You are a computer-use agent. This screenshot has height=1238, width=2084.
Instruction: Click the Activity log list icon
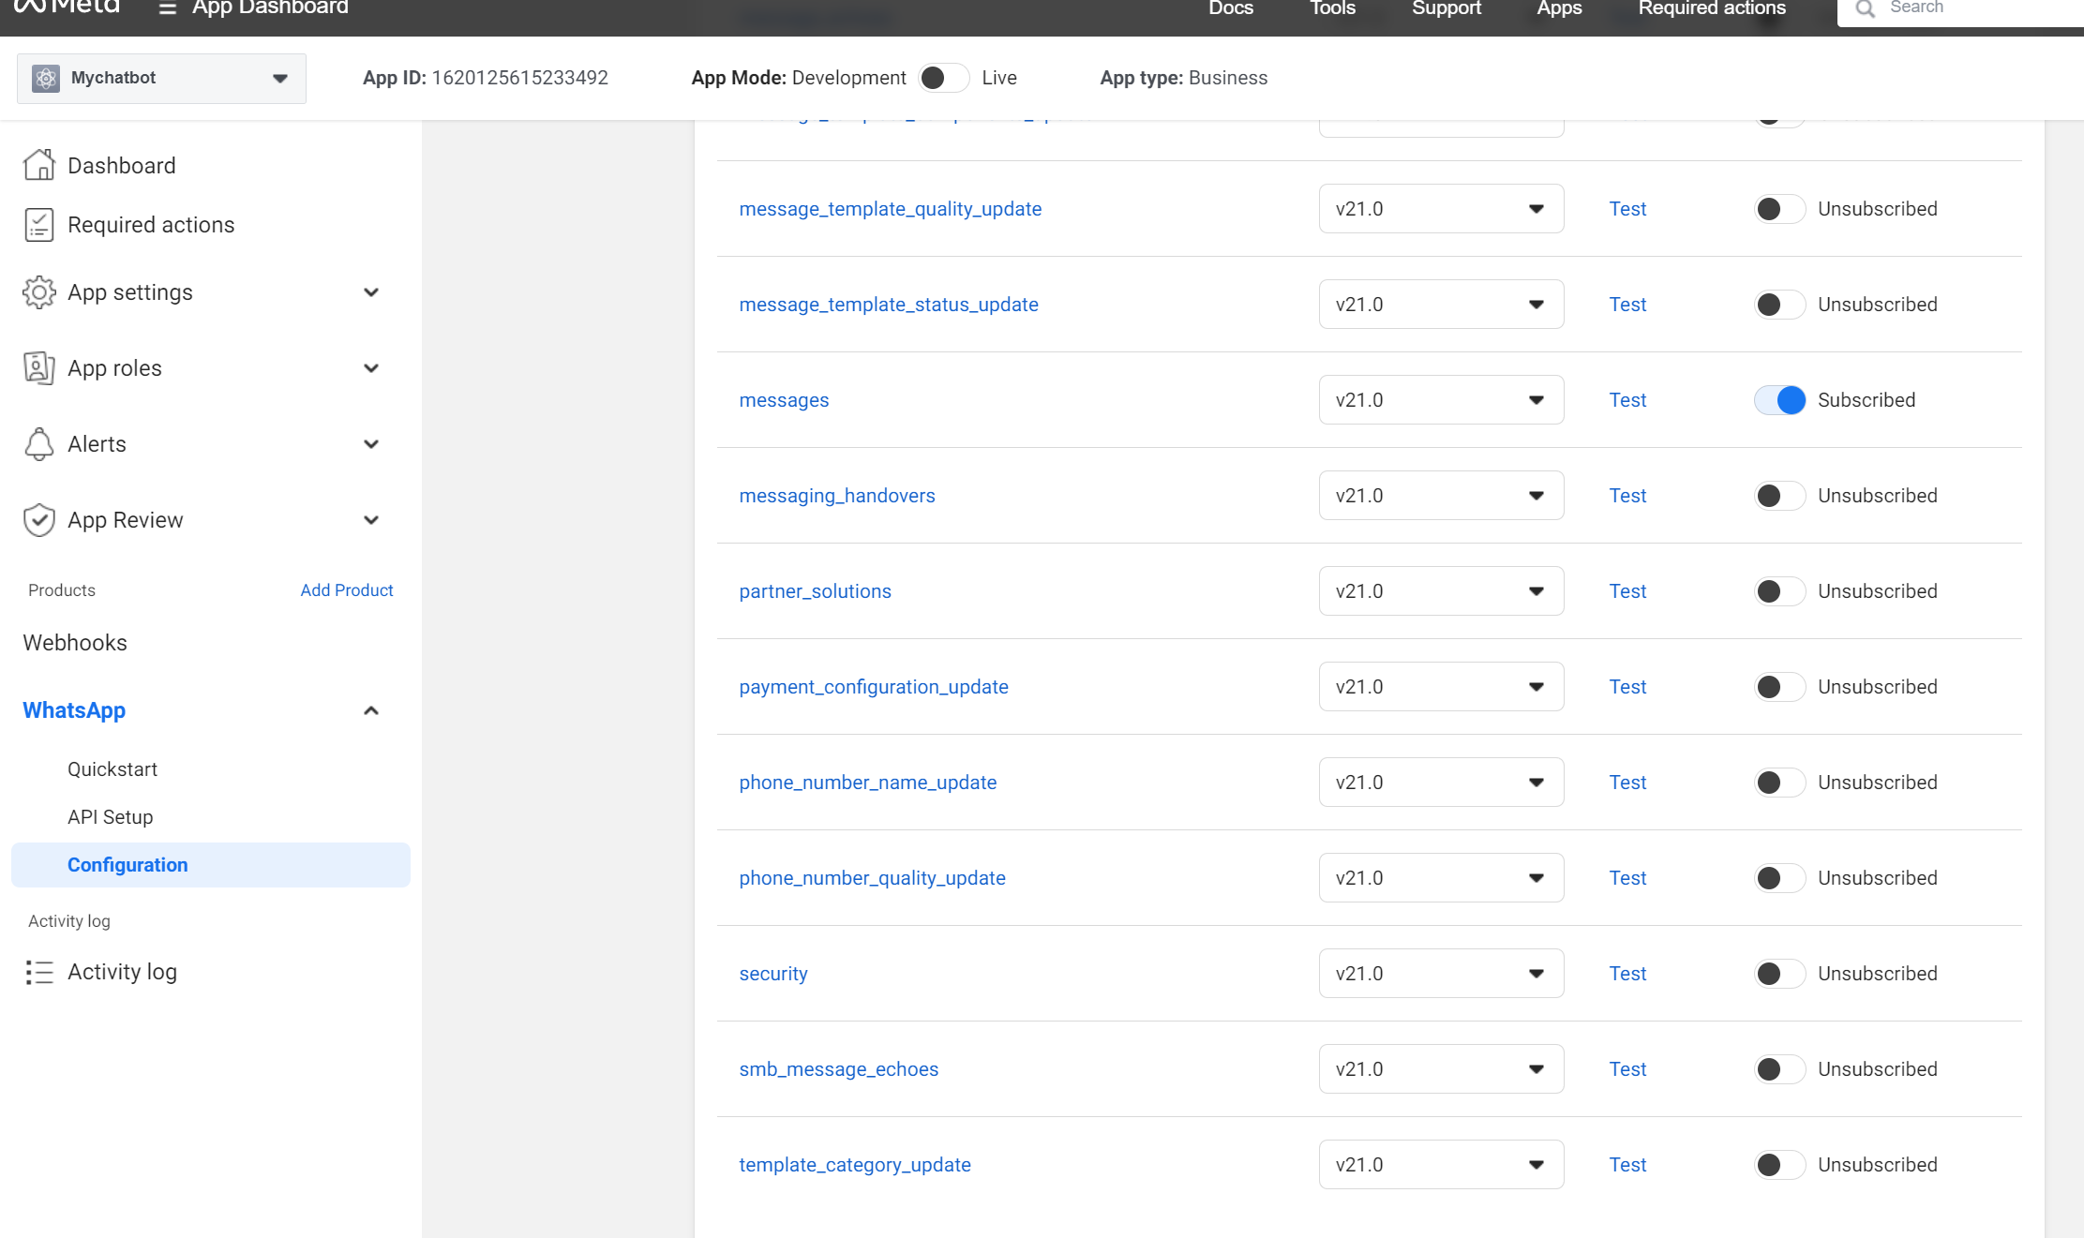(x=38, y=972)
